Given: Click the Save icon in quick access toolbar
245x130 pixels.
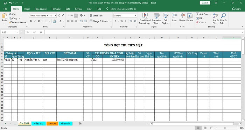Looking at the screenshot, I should click(5, 3).
